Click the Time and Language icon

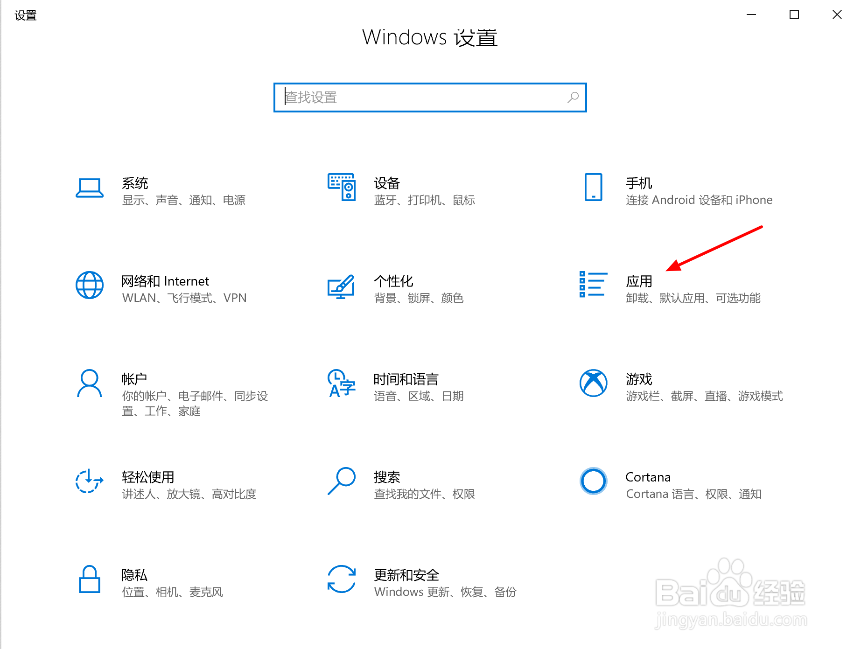coord(341,383)
